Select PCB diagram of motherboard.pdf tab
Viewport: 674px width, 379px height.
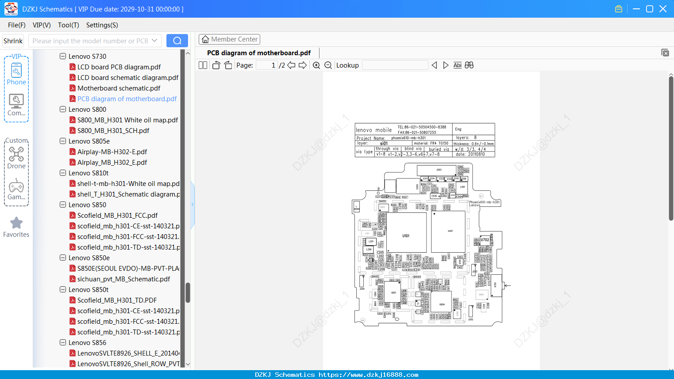259,53
